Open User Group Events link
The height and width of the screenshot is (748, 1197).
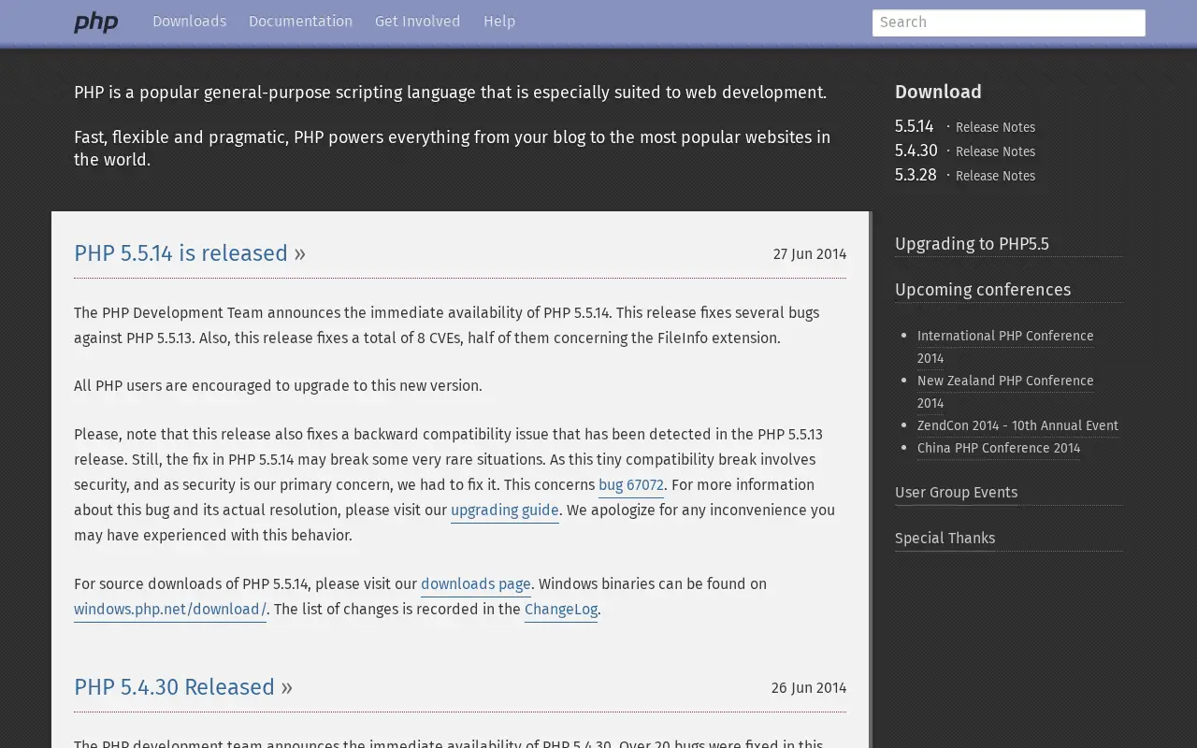click(x=956, y=493)
